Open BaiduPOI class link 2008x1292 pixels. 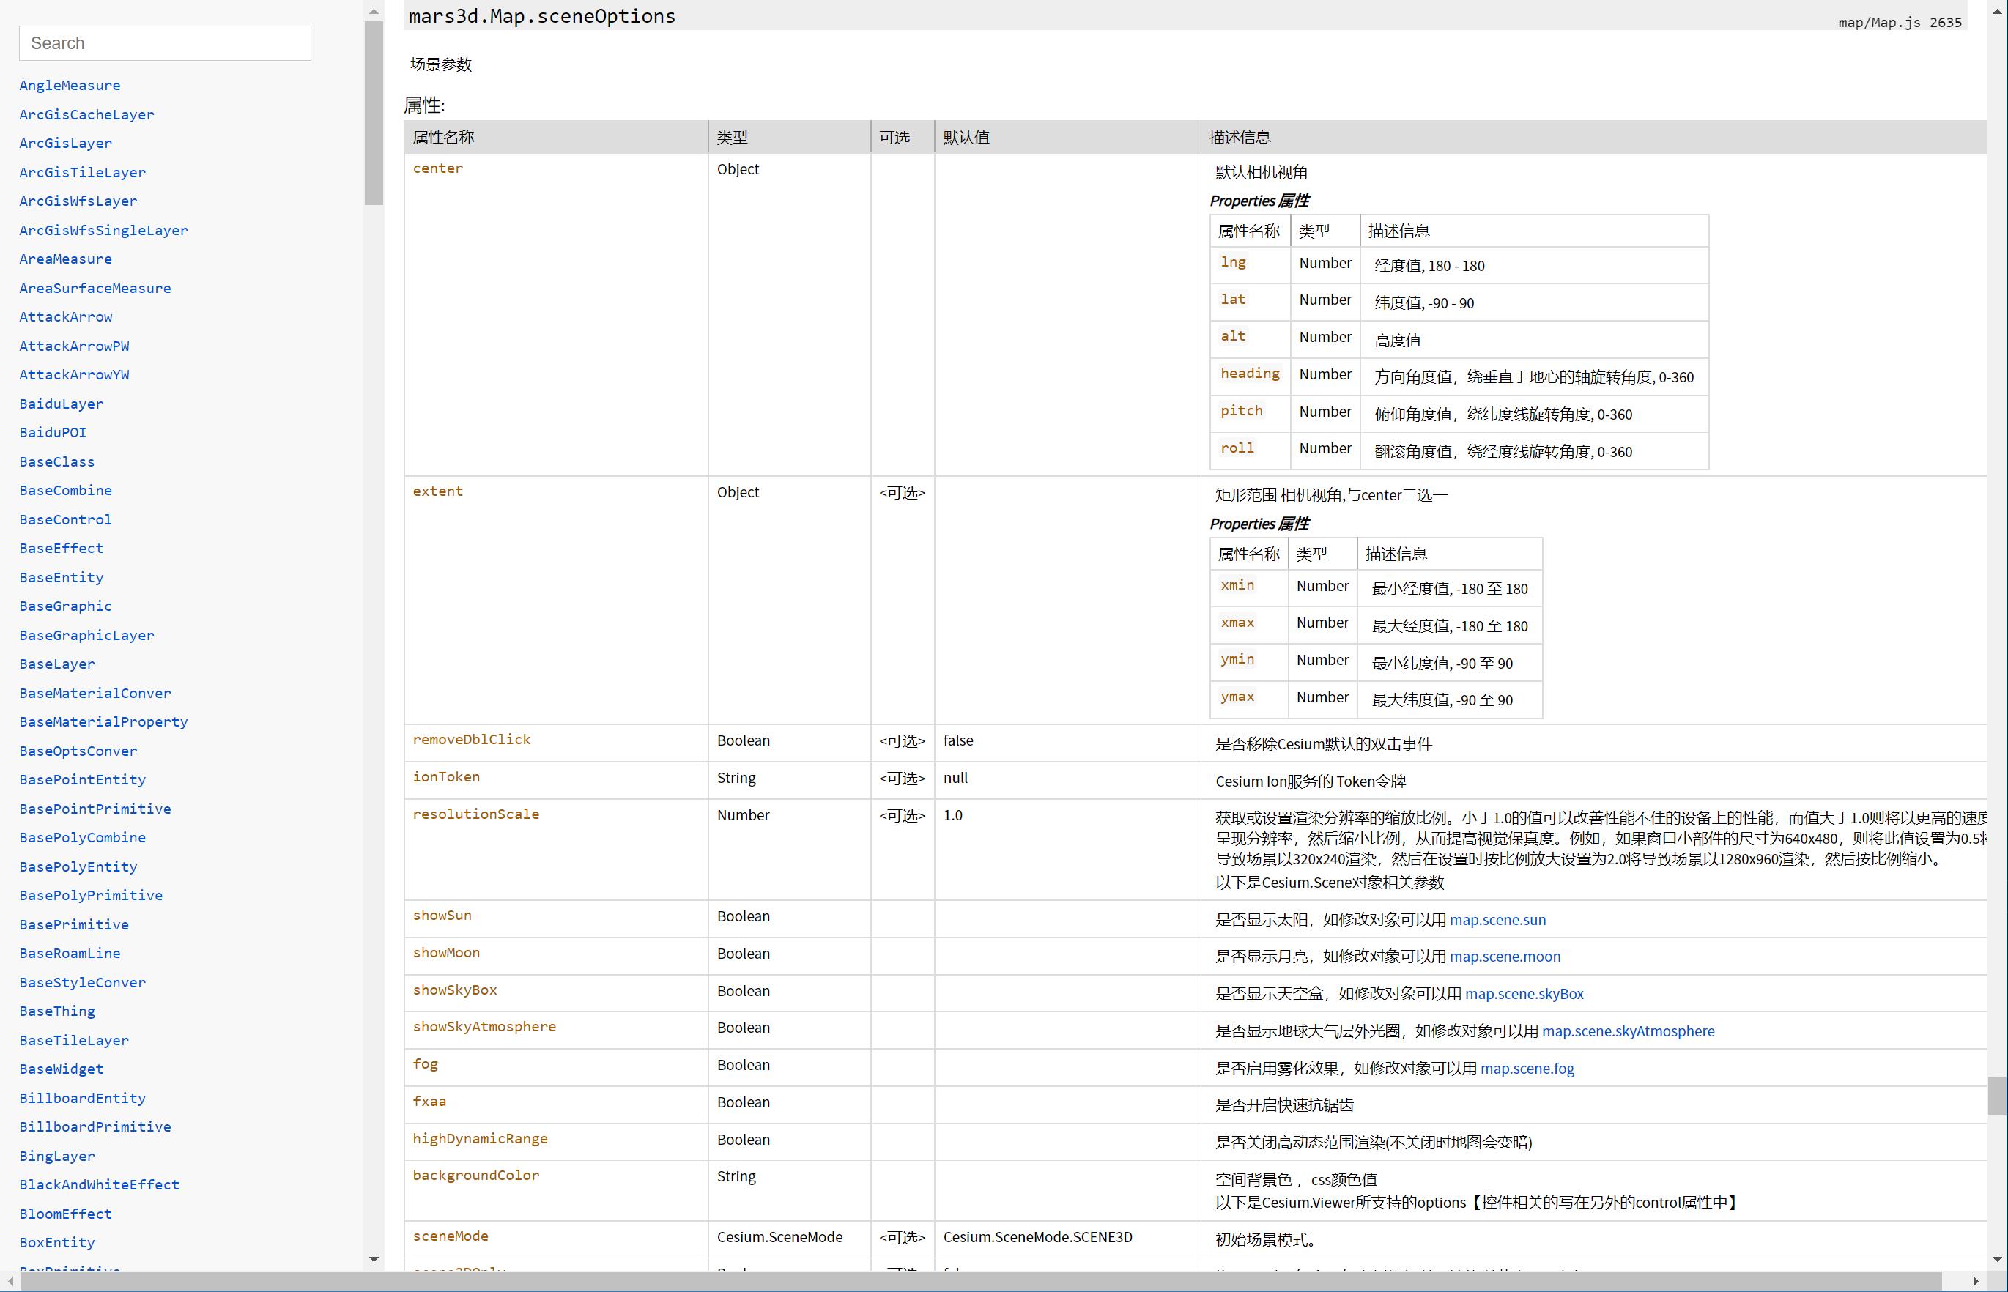point(53,433)
